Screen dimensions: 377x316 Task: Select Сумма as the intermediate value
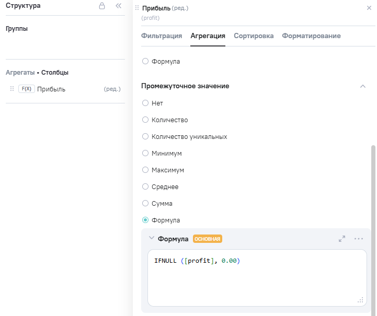145,204
